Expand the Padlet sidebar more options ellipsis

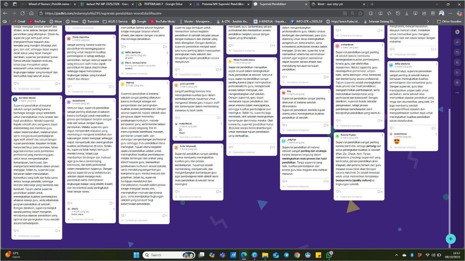pyautogui.click(x=457, y=93)
